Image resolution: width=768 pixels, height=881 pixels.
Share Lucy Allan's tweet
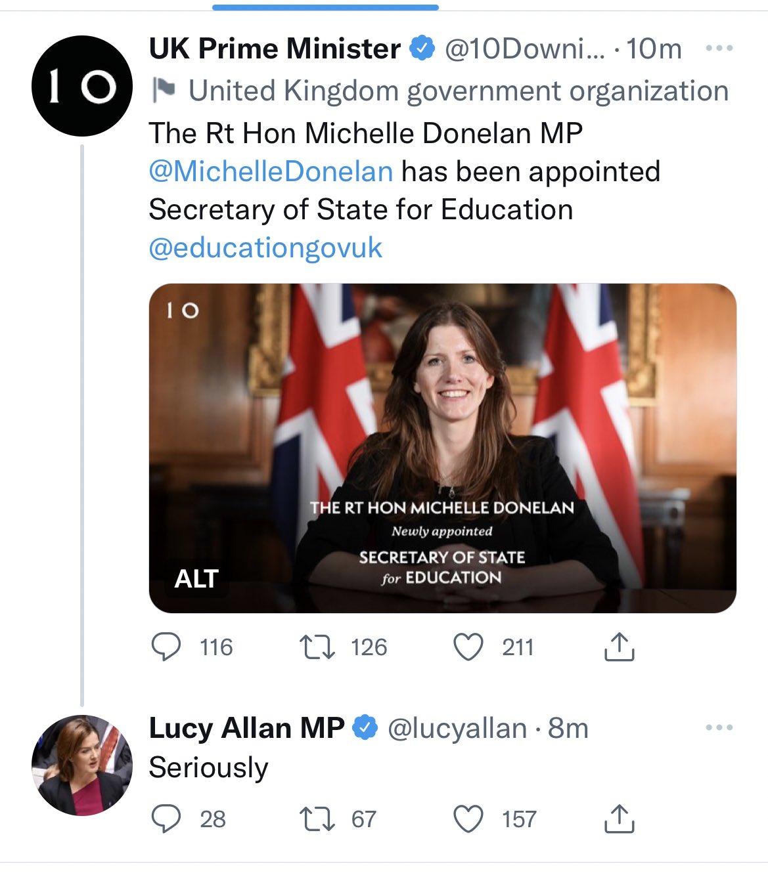point(618,819)
